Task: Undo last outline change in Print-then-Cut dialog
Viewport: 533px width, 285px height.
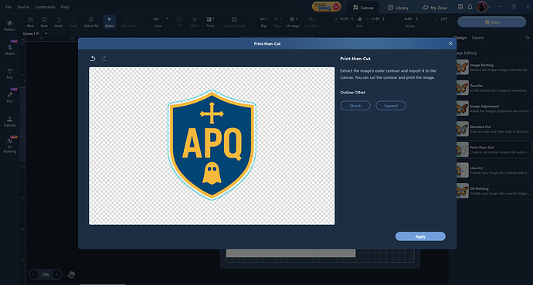Action: point(93,59)
